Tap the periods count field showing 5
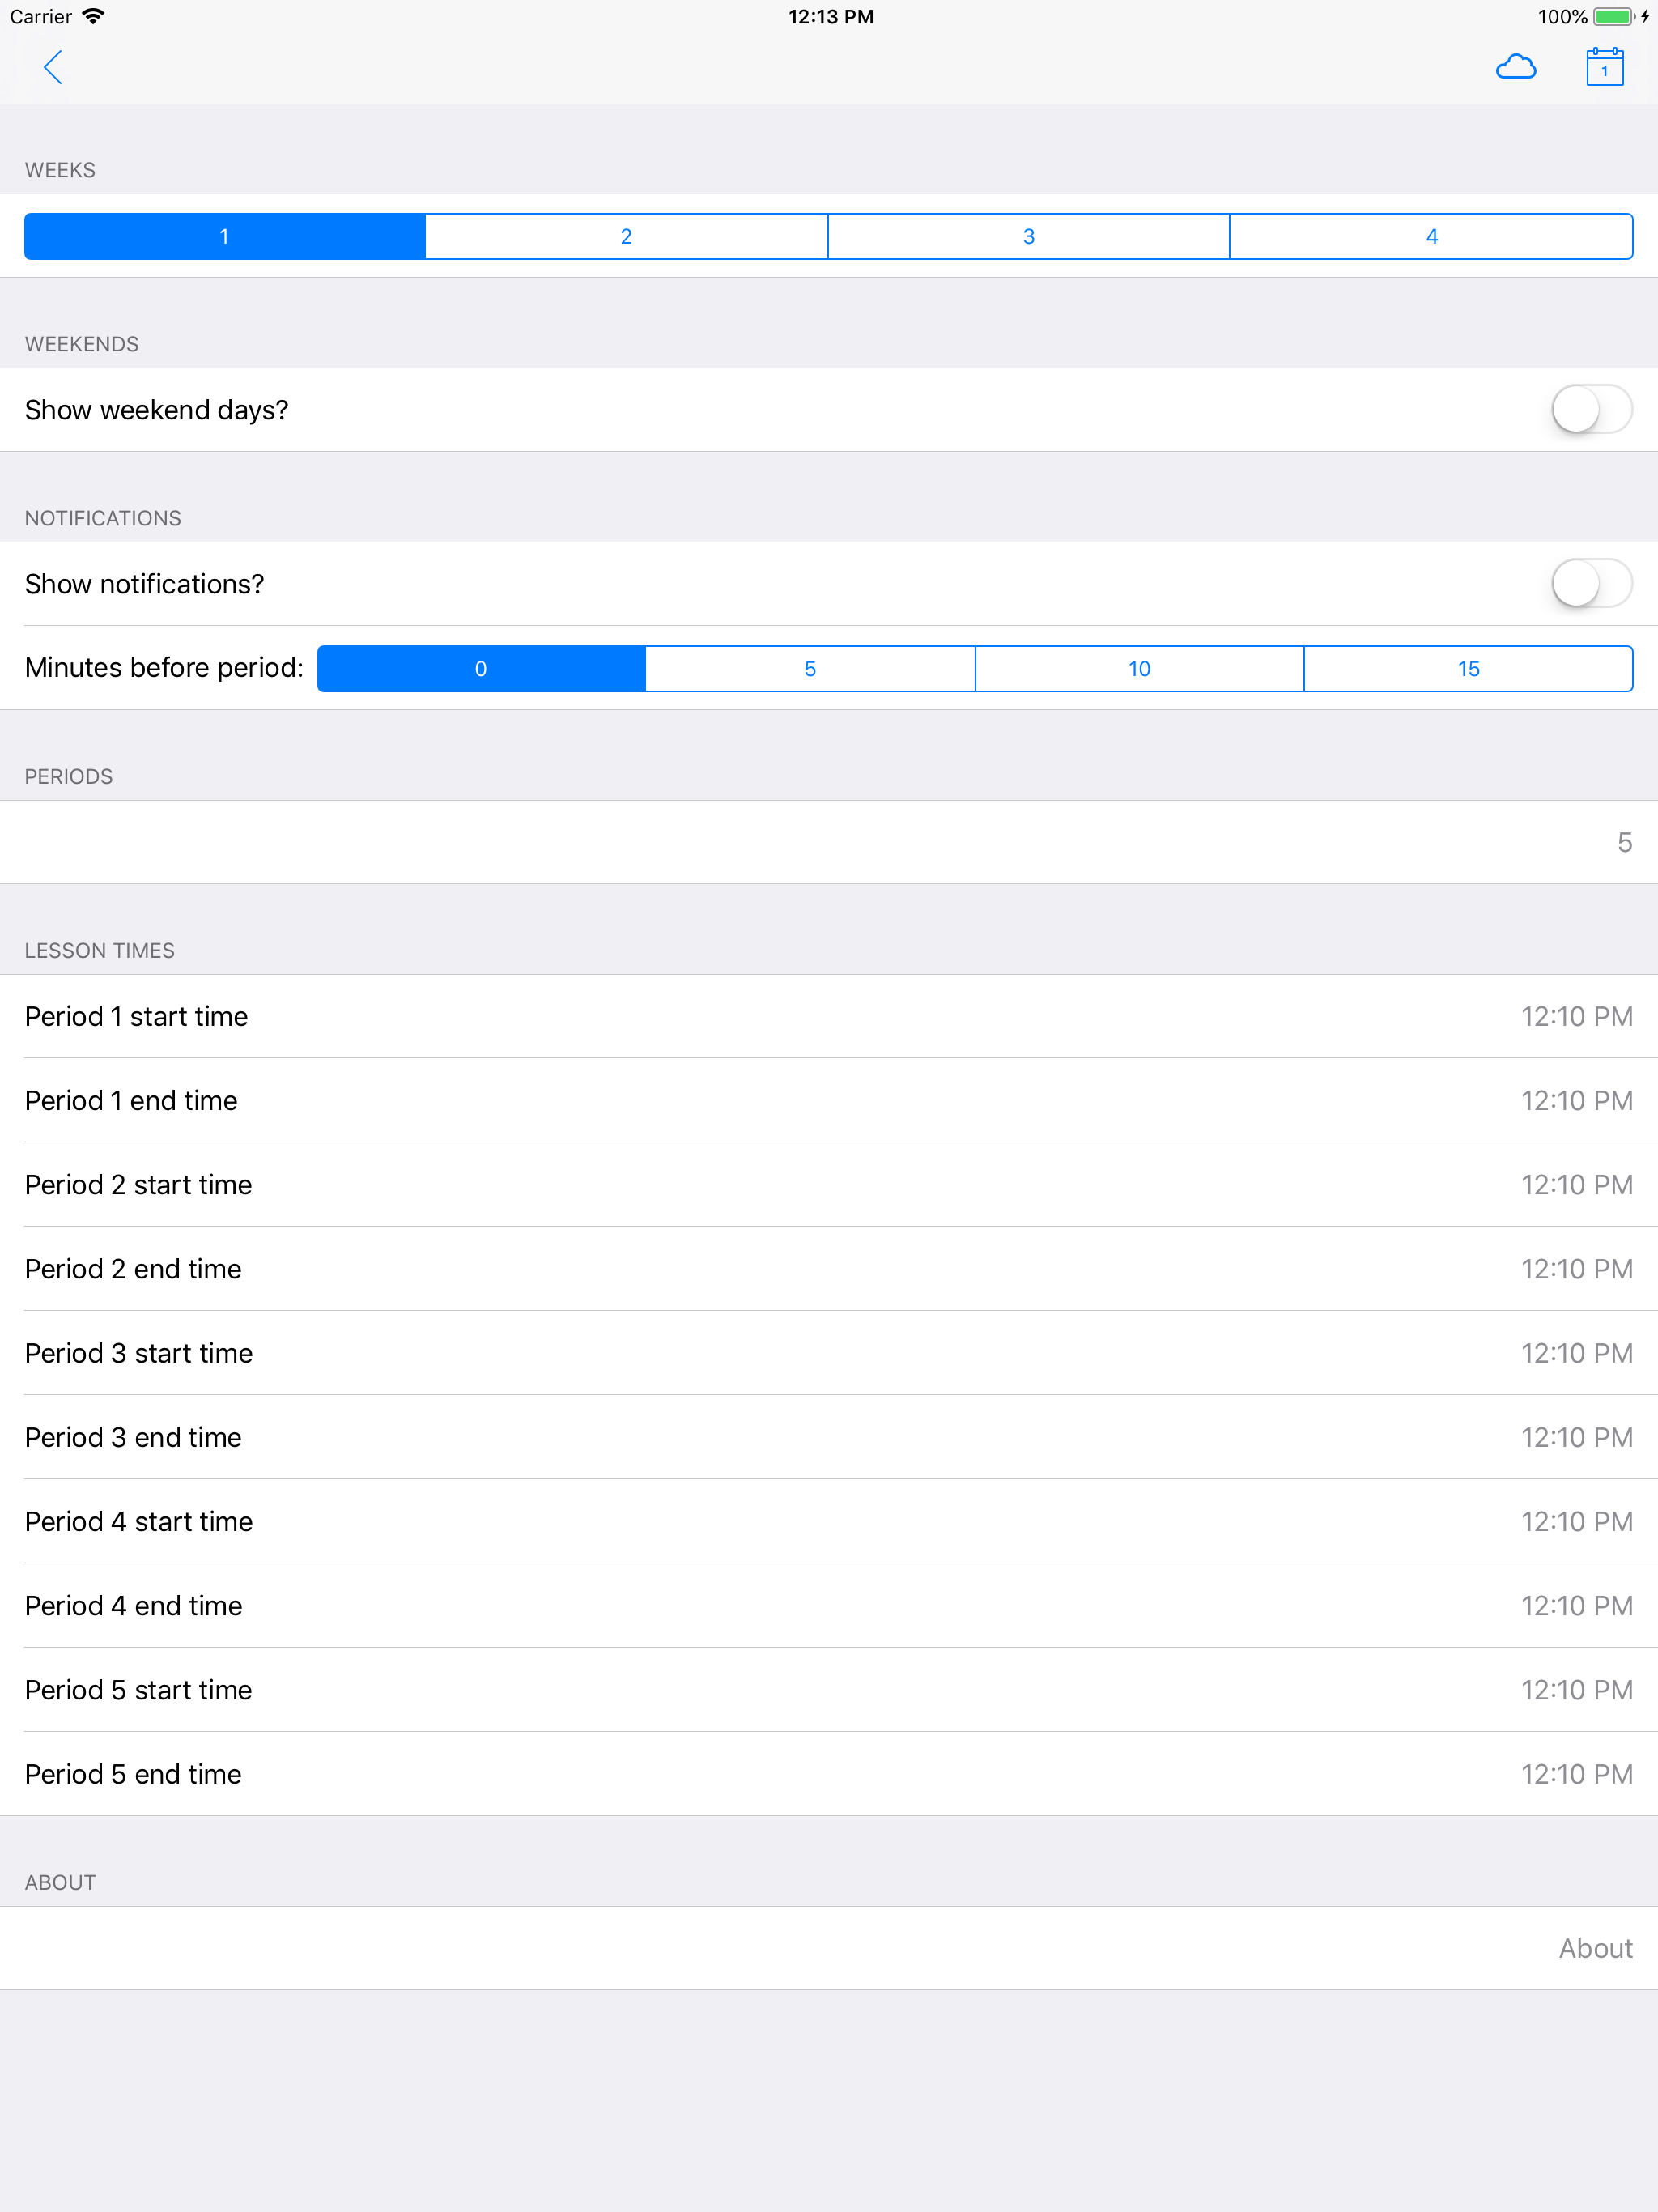Image resolution: width=1658 pixels, height=2212 pixels. click(1622, 843)
